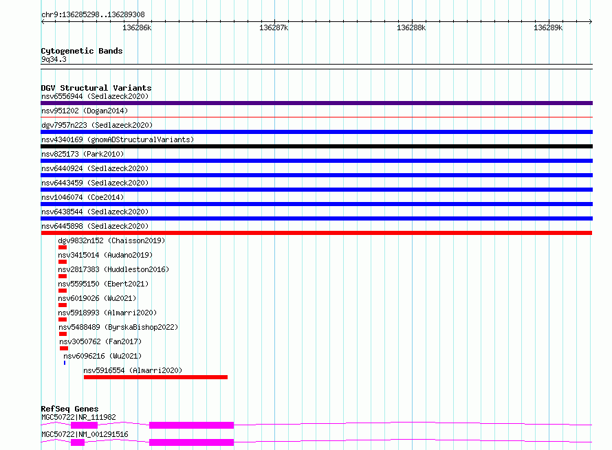This screenshot has height=450, width=612.
Task: Click the thin red nsv951202 variant line
Action: point(316,117)
